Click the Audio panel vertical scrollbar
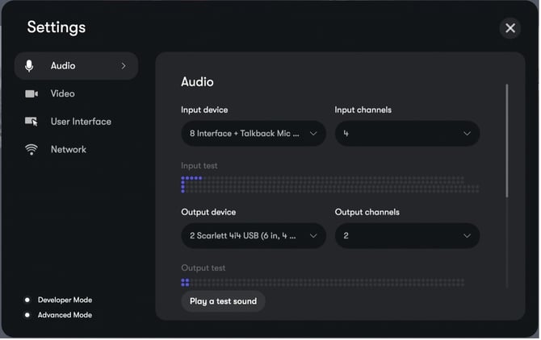 tap(507, 141)
